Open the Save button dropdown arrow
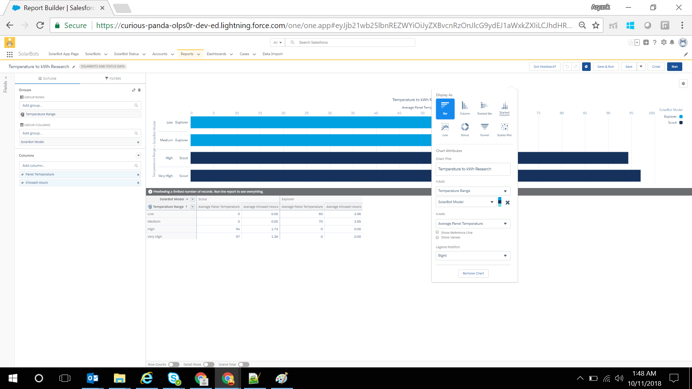 pyautogui.click(x=641, y=67)
